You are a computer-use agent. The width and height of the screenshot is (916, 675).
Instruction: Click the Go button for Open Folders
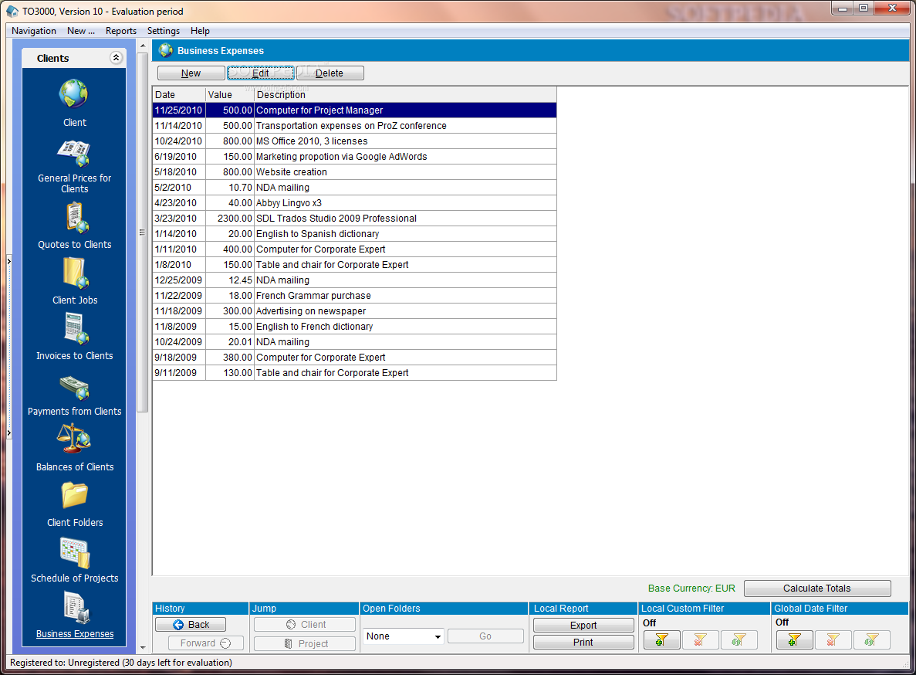[x=485, y=636]
